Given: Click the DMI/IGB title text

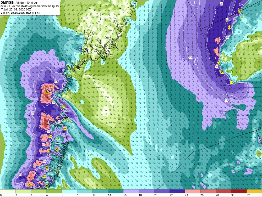Looking at the screenshot, I should point(7,3).
